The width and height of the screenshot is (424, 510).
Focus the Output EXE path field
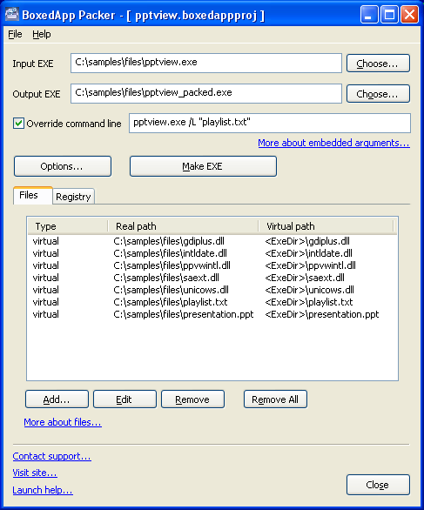(x=206, y=94)
